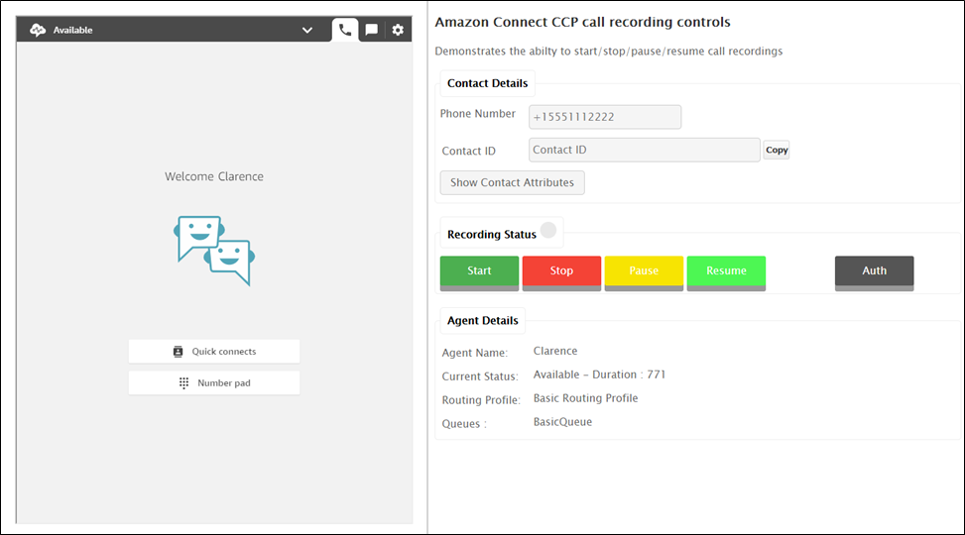
Task: Click Show Contact Attributes button
Action: click(x=512, y=182)
